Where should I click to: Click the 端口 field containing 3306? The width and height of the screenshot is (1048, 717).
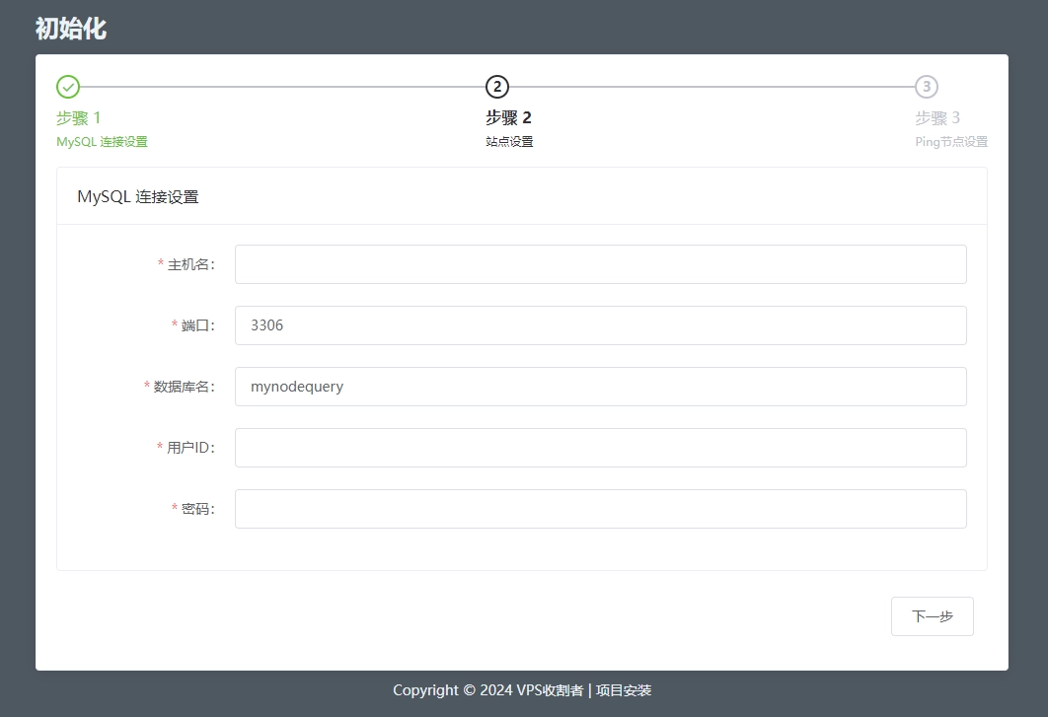[x=600, y=325]
